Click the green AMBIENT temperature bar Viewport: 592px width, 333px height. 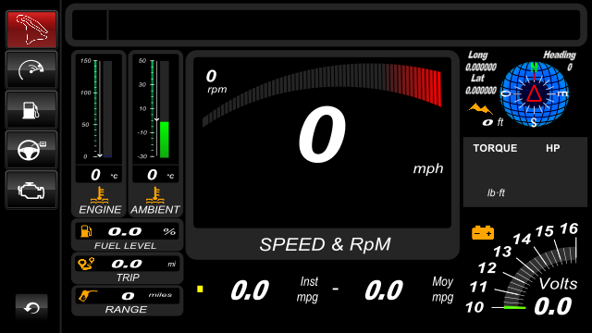(x=165, y=140)
